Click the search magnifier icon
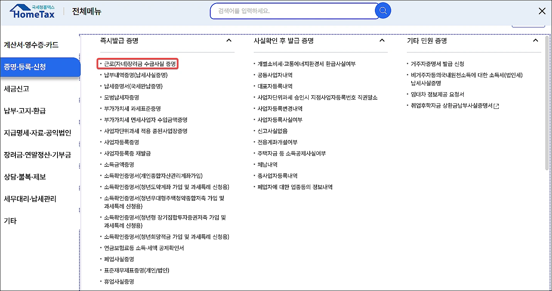552x291 pixels. point(382,11)
